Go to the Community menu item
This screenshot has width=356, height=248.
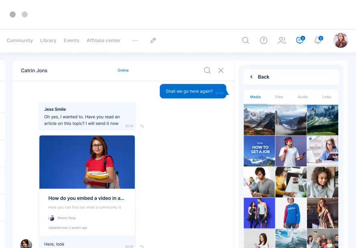coord(20,41)
